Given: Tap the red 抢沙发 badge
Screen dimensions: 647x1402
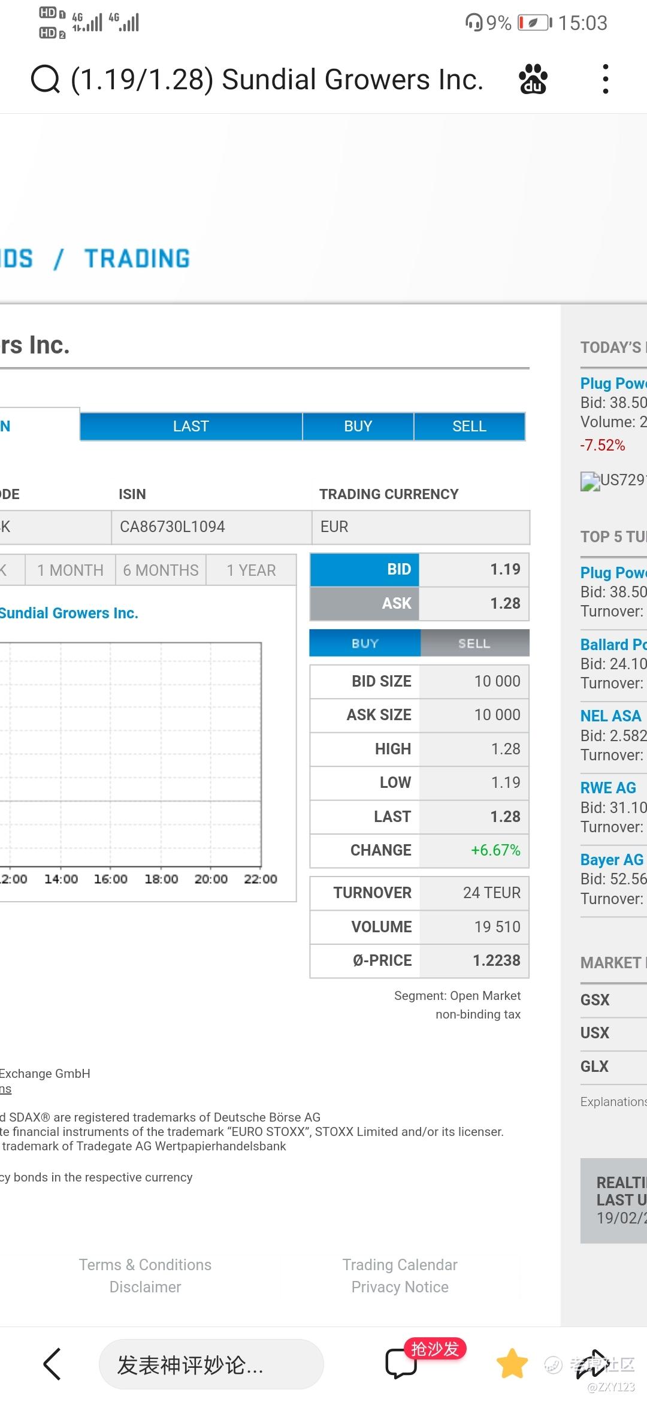Looking at the screenshot, I should (435, 1348).
